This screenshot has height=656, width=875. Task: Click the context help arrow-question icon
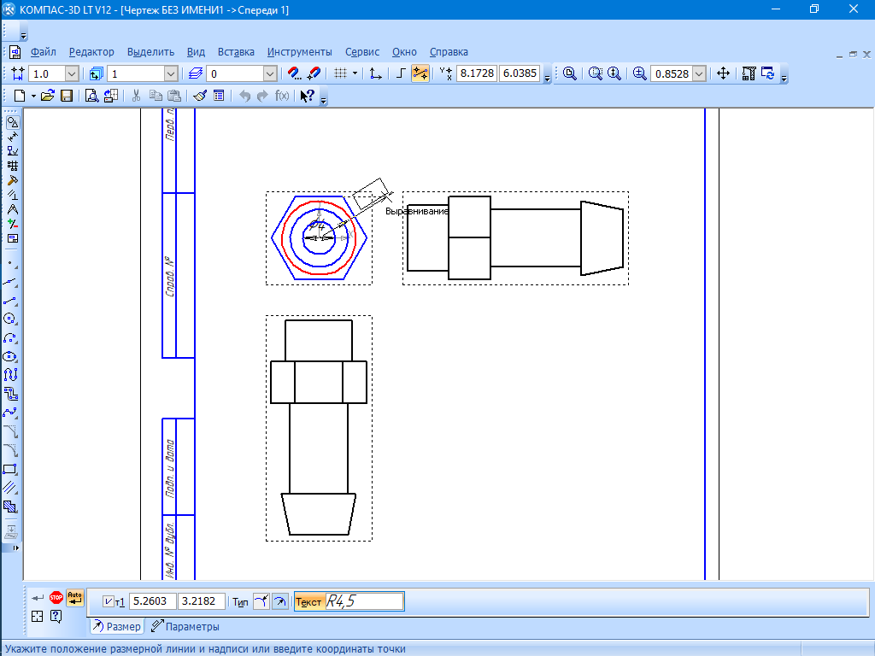(307, 96)
